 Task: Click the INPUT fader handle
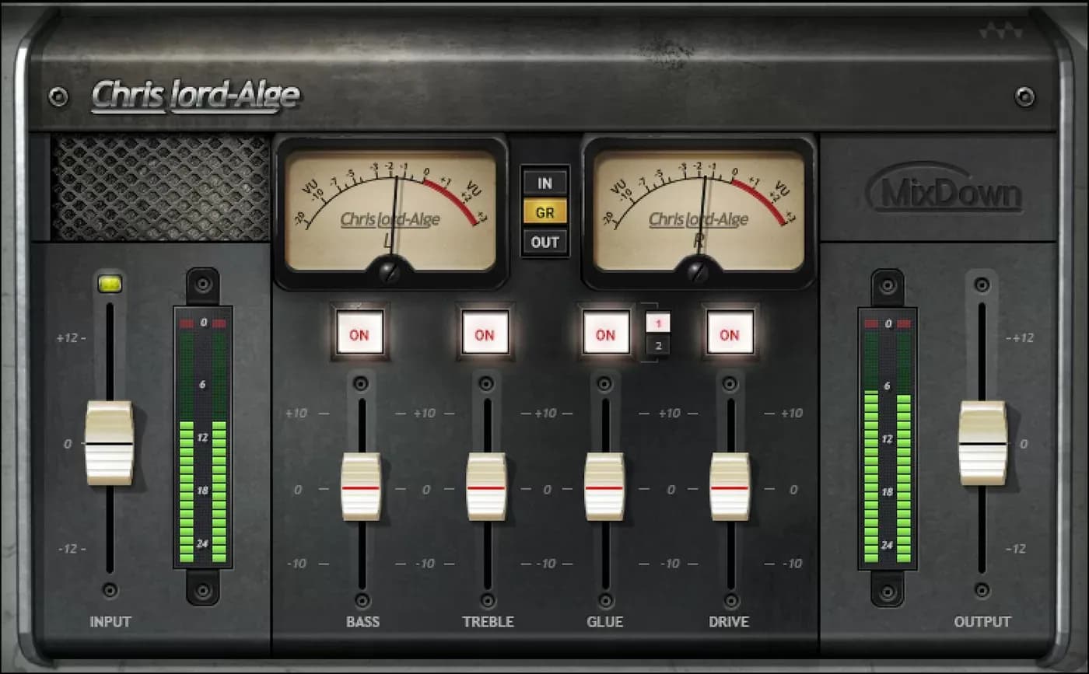109,443
